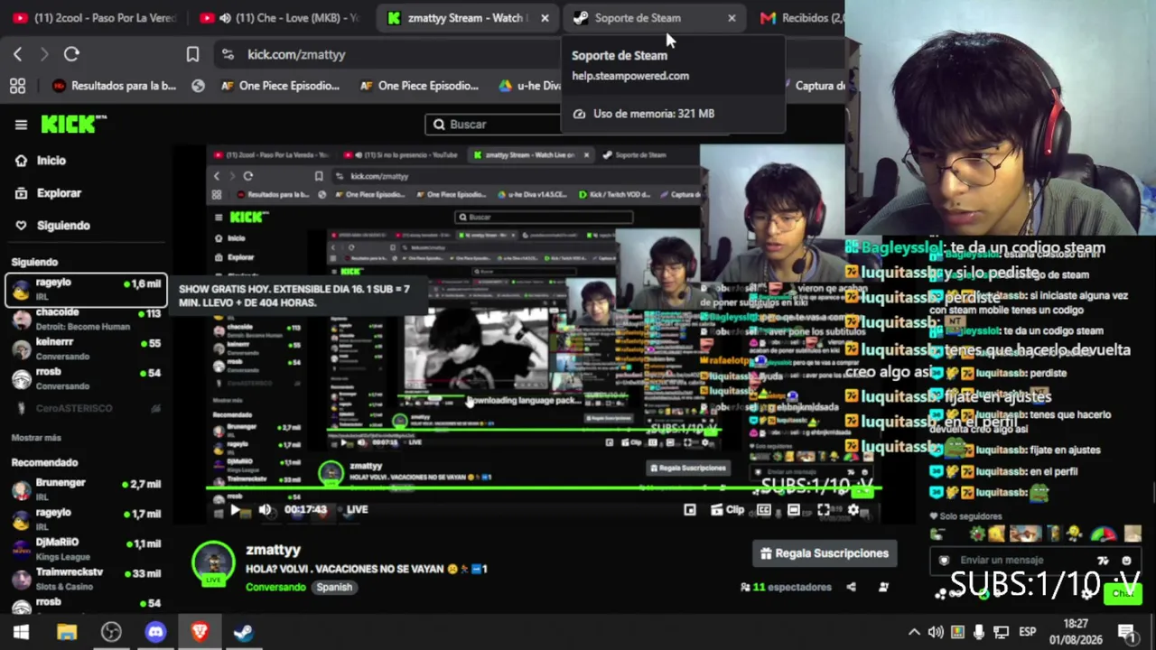Click the Regala Suscripciones button
1156x650 pixels.
tap(825, 553)
